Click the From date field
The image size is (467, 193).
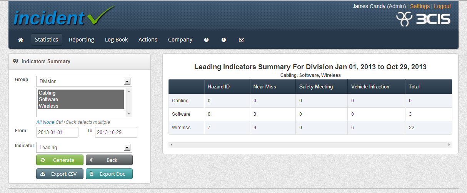point(57,132)
